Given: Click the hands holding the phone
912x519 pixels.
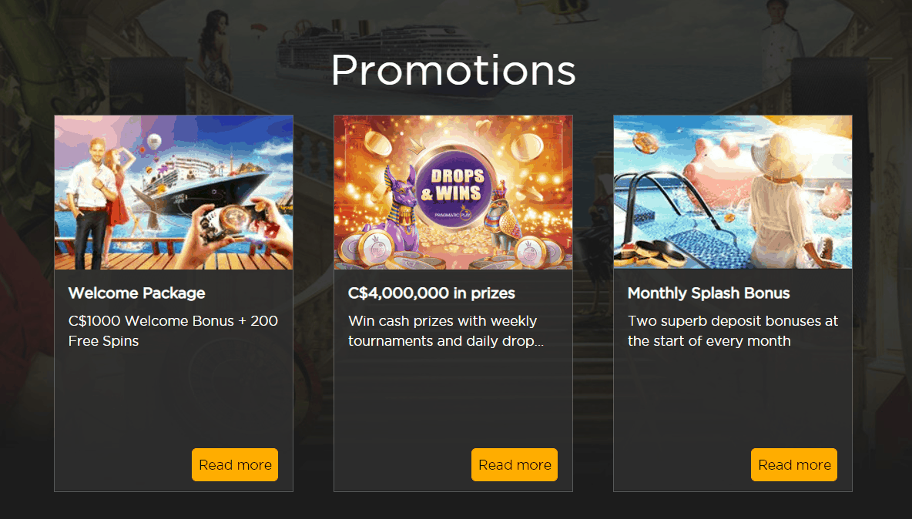Looking at the screenshot, I should [243, 226].
